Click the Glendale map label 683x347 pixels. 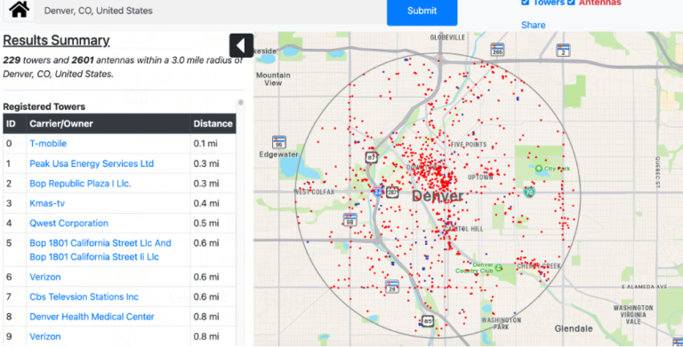click(574, 328)
